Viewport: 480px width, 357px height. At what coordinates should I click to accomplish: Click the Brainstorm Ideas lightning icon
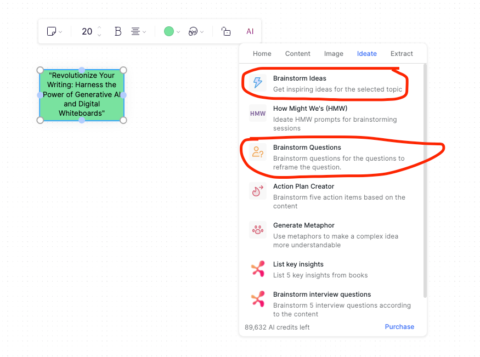point(258,82)
